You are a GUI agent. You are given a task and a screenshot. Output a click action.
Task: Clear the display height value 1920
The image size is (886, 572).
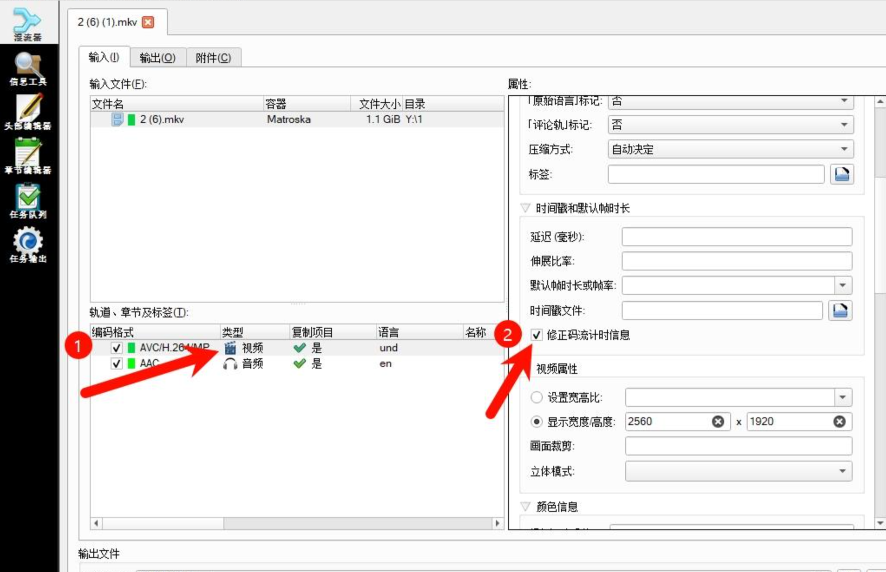(839, 421)
